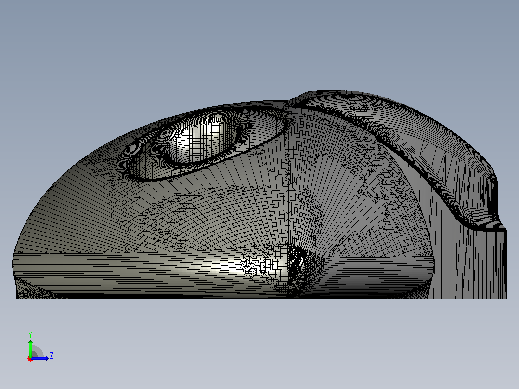Click the "Y" axis label
The height and width of the screenshot is (389, 519).
(x=30, y=335)
